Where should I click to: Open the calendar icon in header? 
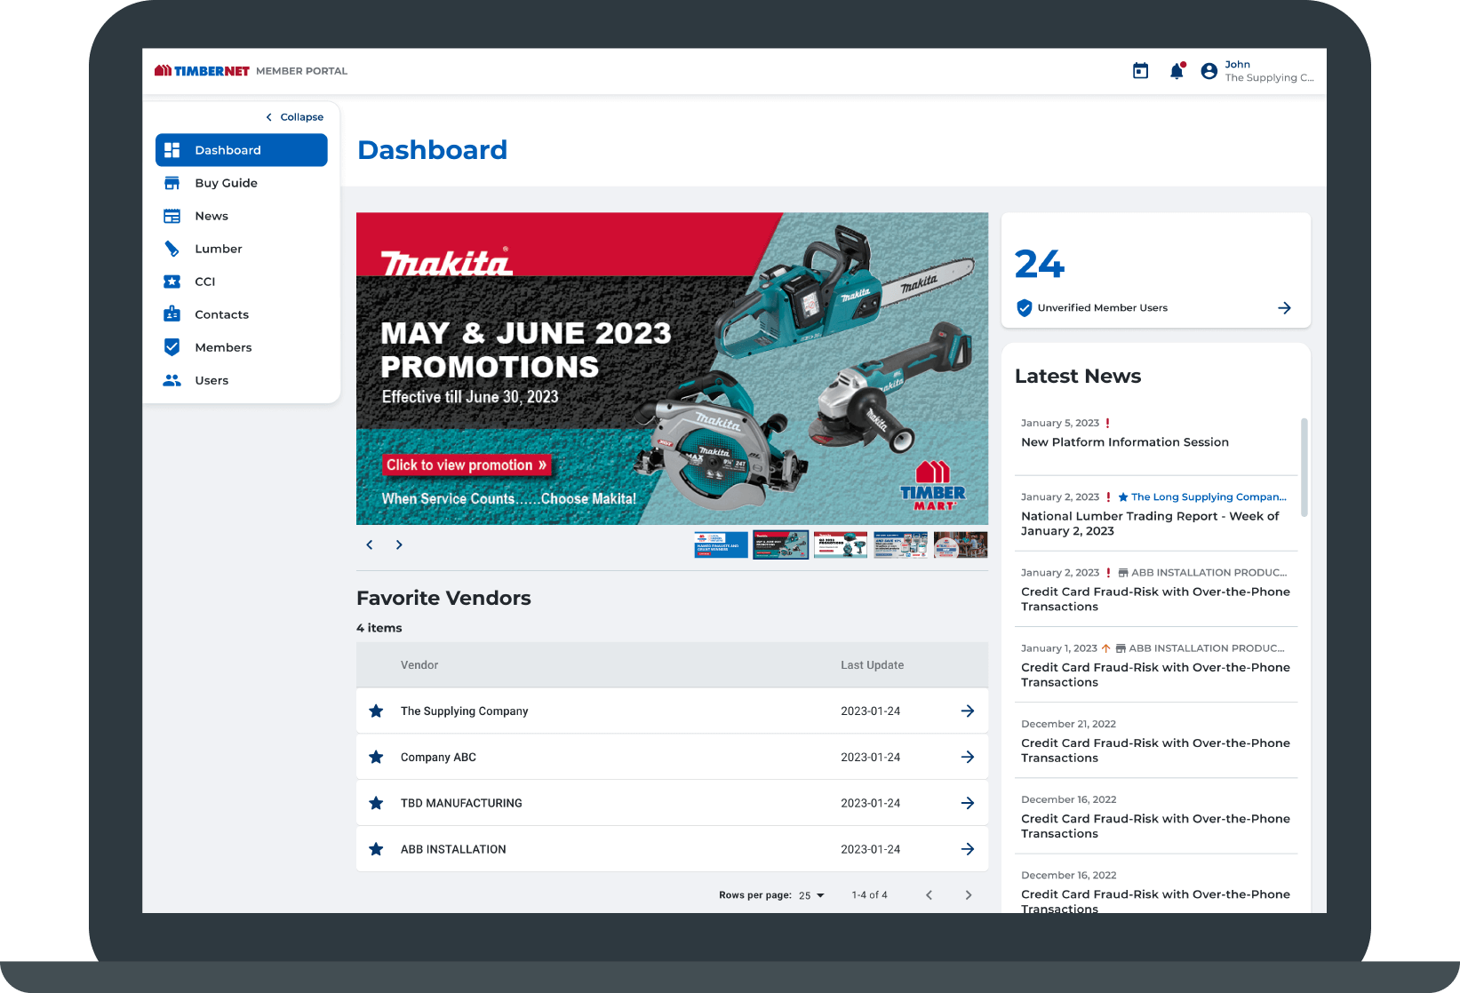pyautogui.click(x=1140, y=71)
